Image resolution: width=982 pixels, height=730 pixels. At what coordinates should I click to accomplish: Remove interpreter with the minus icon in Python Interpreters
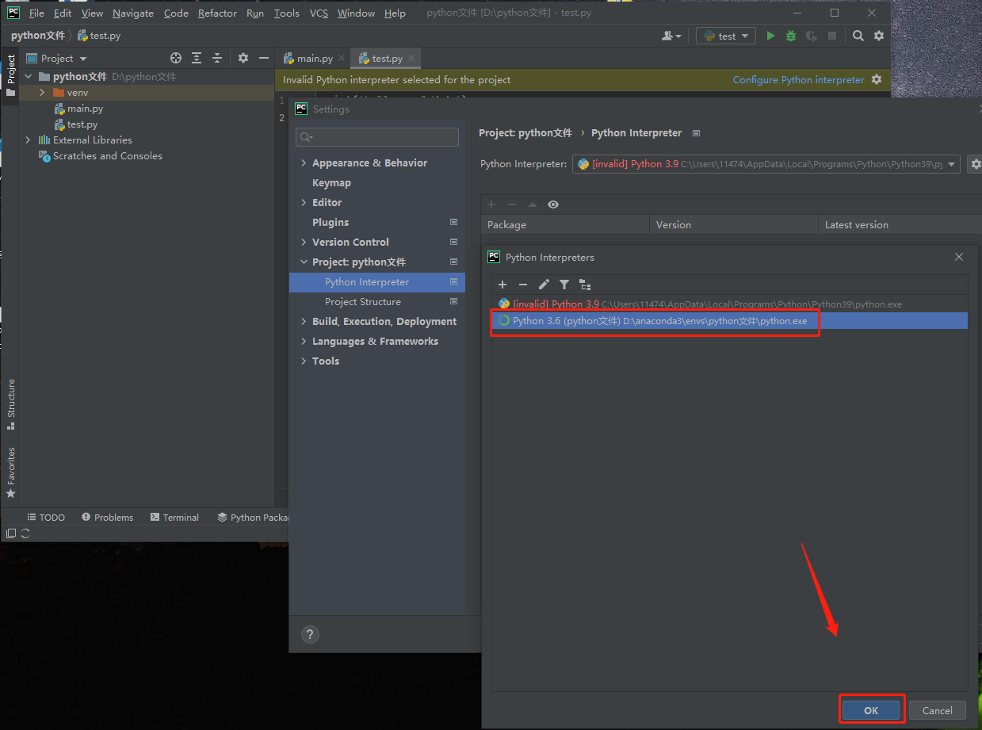[522, 285]
